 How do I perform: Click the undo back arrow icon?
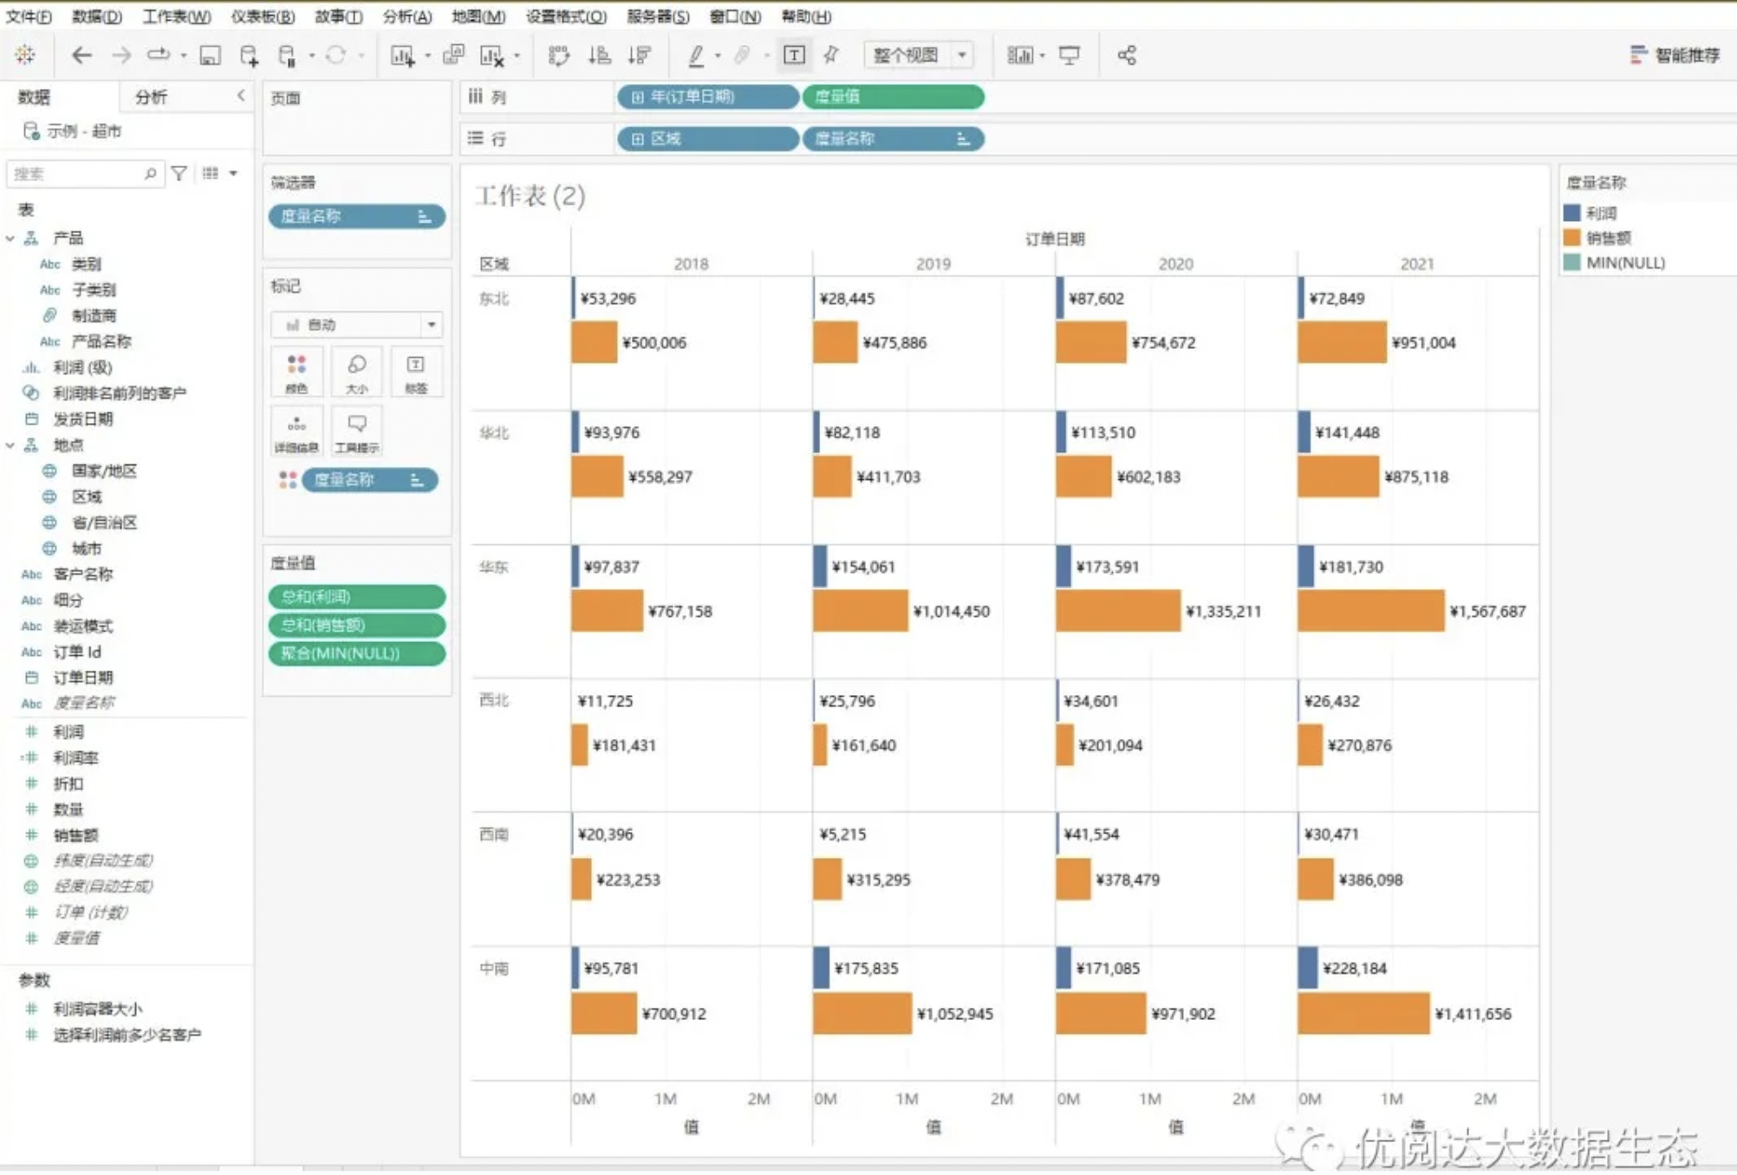(81, 55)
